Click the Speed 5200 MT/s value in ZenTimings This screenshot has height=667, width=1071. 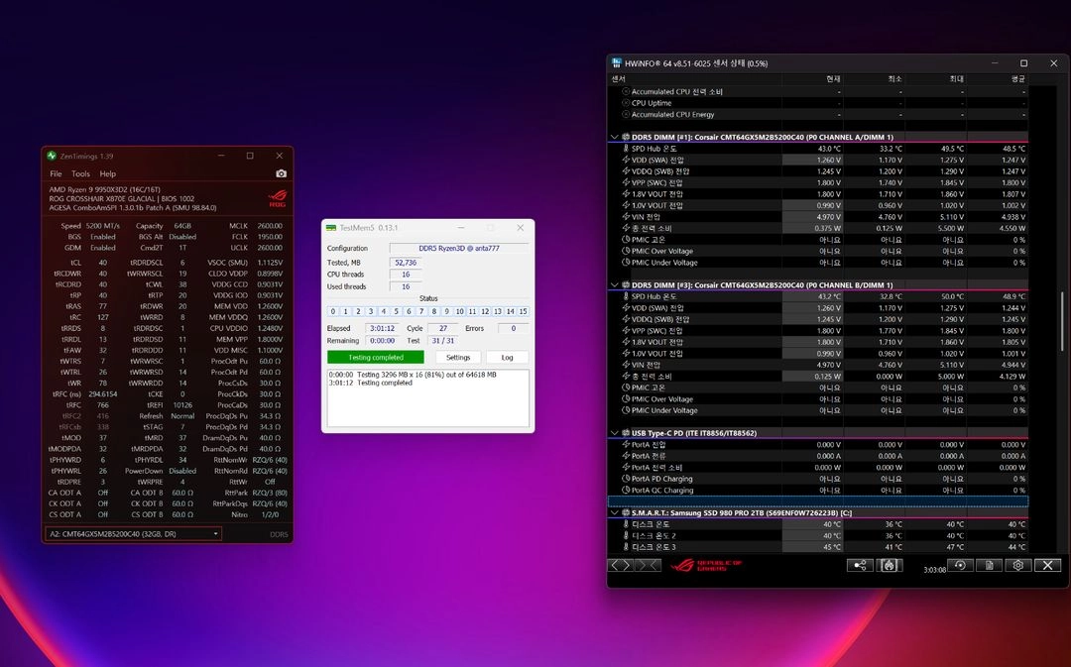tap(102, 225)
